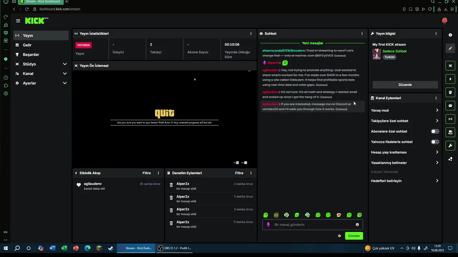Click Yeni mesajlar divider link
The height and width of the screenshot is (257, 458).
313,43
